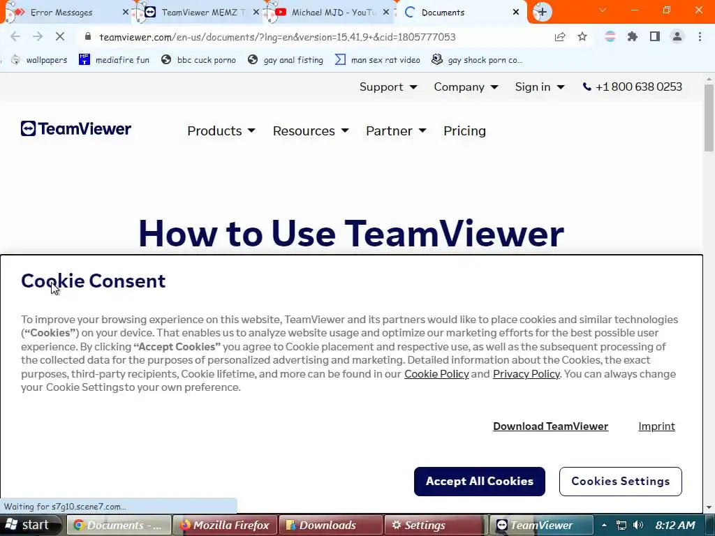715x536 pixels.
Task: Click the volume speaker icon in tray
Action: tap(638, 525)
